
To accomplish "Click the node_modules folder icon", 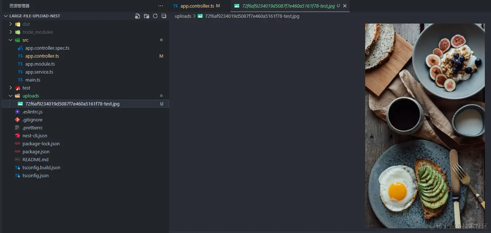I will coord(17,32).
